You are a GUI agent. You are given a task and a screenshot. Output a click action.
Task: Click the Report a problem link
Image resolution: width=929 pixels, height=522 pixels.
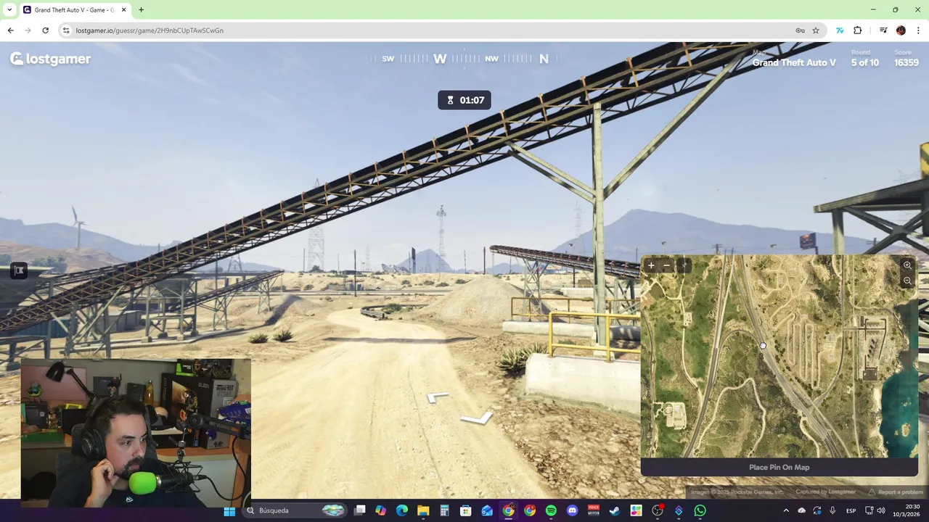click(x=896, y=492)
